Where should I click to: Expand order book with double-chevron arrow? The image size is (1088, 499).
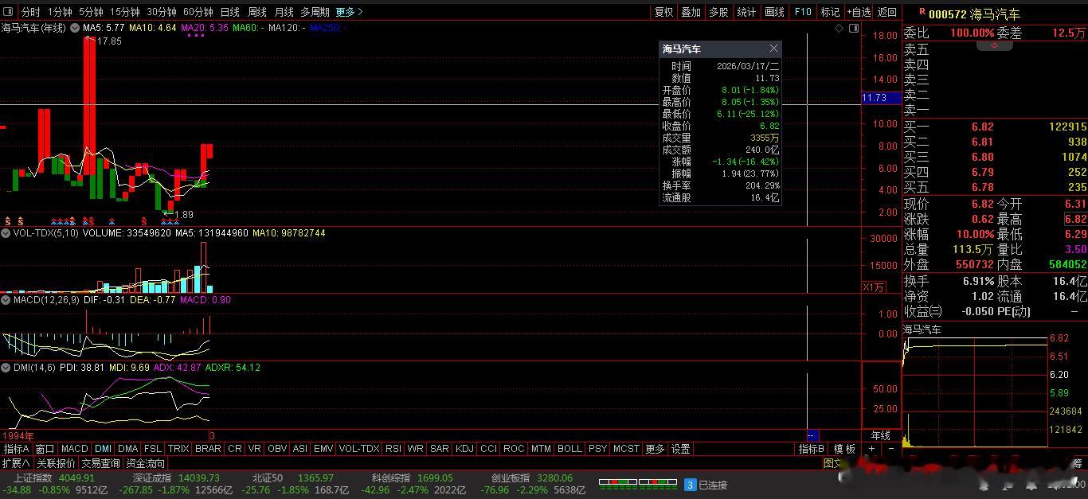click(993, 45)
